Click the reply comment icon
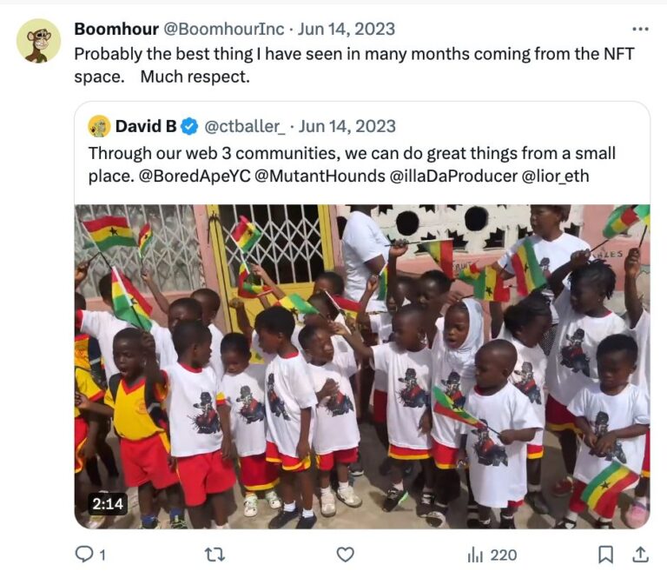The image size is (667, 578). (x=84, y=554)
